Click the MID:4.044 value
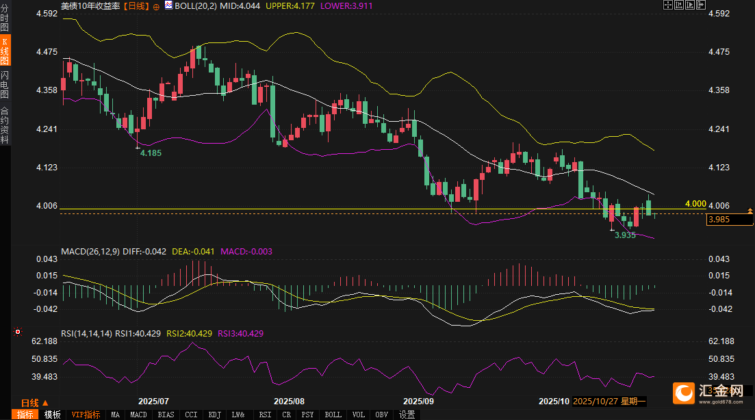The height and width of the screenshot is (420, 755). 240,6
